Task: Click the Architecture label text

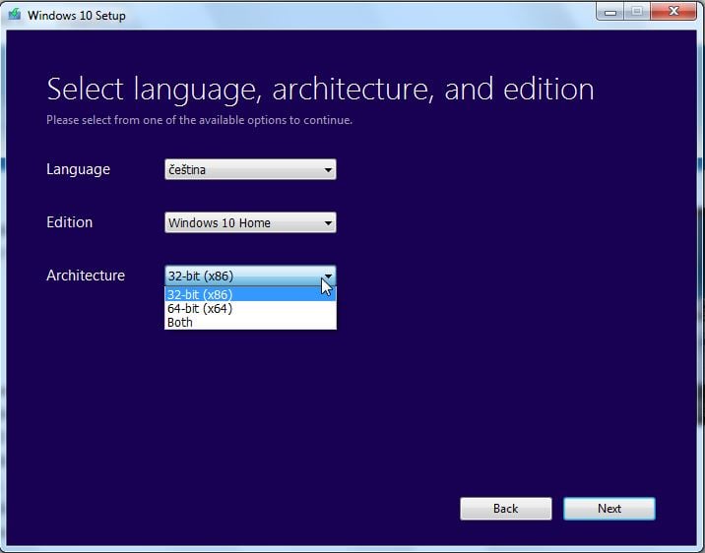Action: [86, 276]
